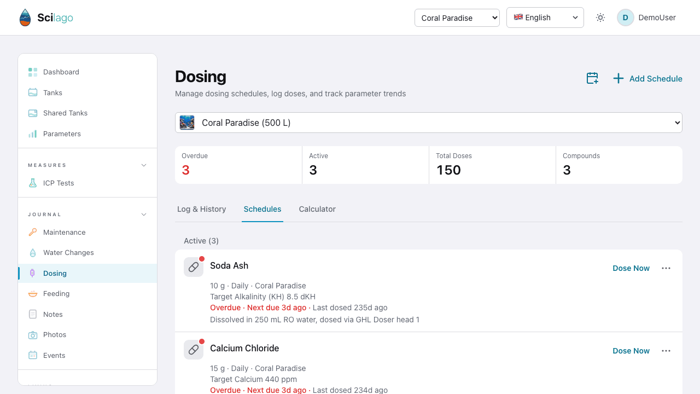Click the Overdue count card
Screen dimensions: 700x394
(238, 165)
